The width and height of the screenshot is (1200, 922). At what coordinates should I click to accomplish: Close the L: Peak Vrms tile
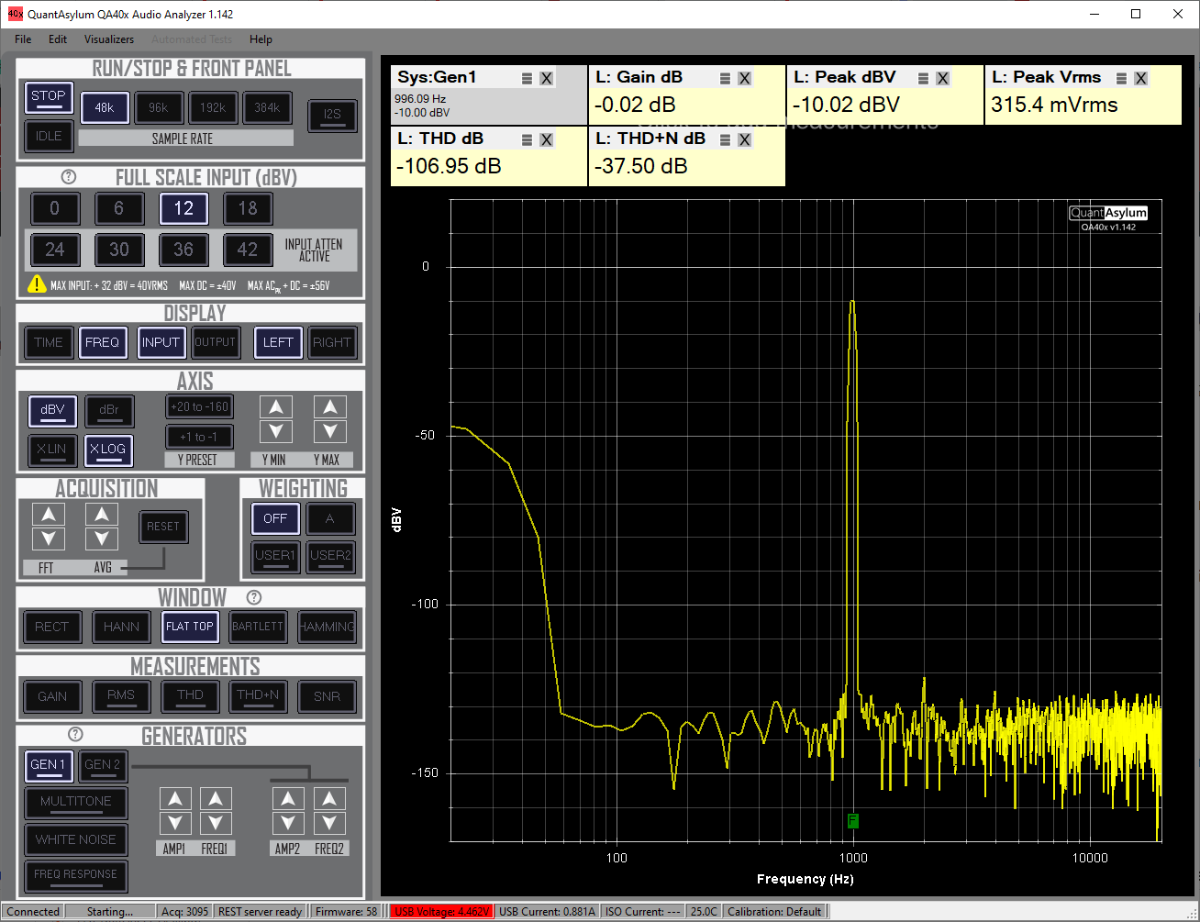coord(1141,79)
